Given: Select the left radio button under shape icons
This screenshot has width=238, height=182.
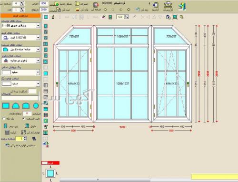Looking at the screenshot, I should (4, 119).
